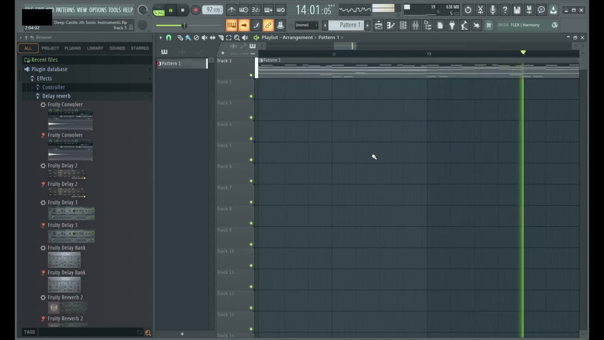
Task: Open the PATTERNS menu
Action: tap(65, 10)
